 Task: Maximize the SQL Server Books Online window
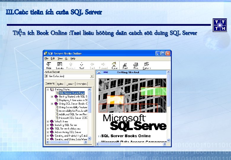coord(163,53)
